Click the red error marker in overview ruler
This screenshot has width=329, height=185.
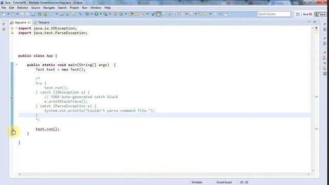(317, 129)
